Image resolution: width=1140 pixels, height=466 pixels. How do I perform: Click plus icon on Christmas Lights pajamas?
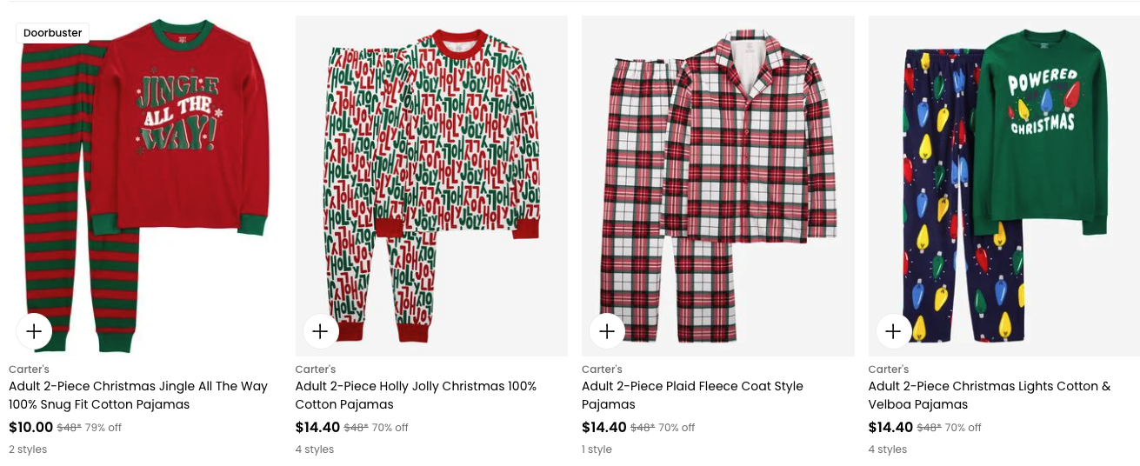point(893,331)
